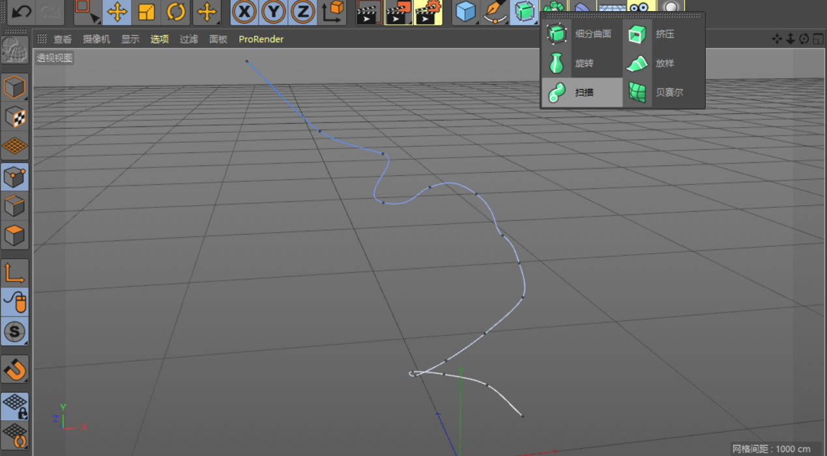Choose 旋转 from the generator popup
827x456 pixels.
584,63
